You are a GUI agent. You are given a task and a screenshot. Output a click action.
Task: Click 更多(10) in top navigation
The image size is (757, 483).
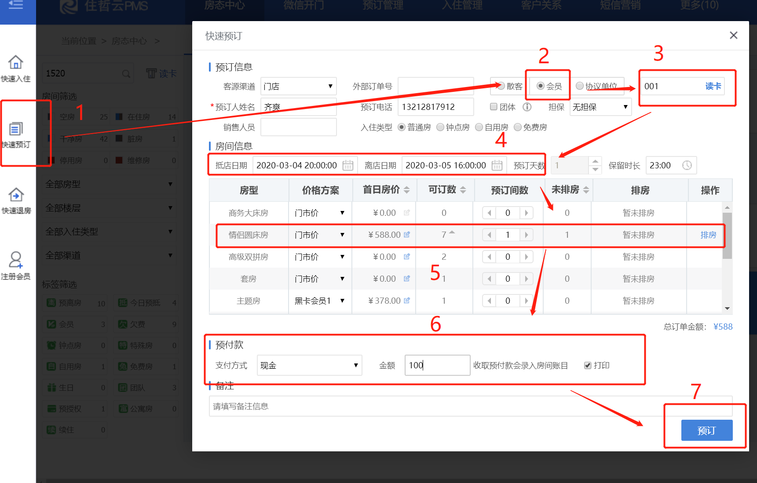(x=699, y=5)
